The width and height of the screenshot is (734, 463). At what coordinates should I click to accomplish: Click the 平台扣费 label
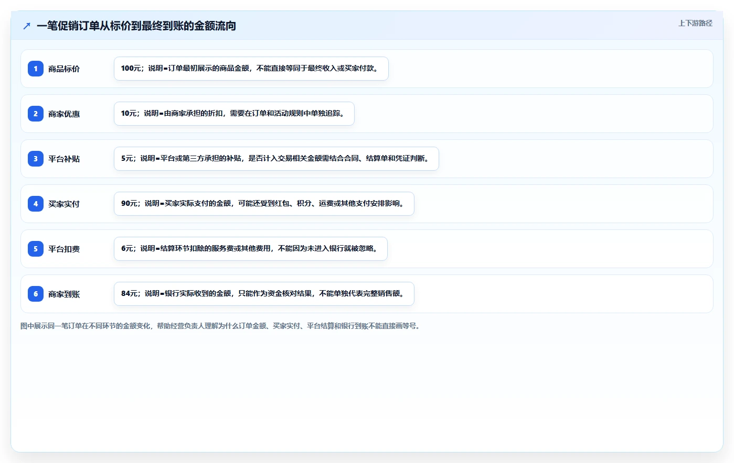point(64,249)
